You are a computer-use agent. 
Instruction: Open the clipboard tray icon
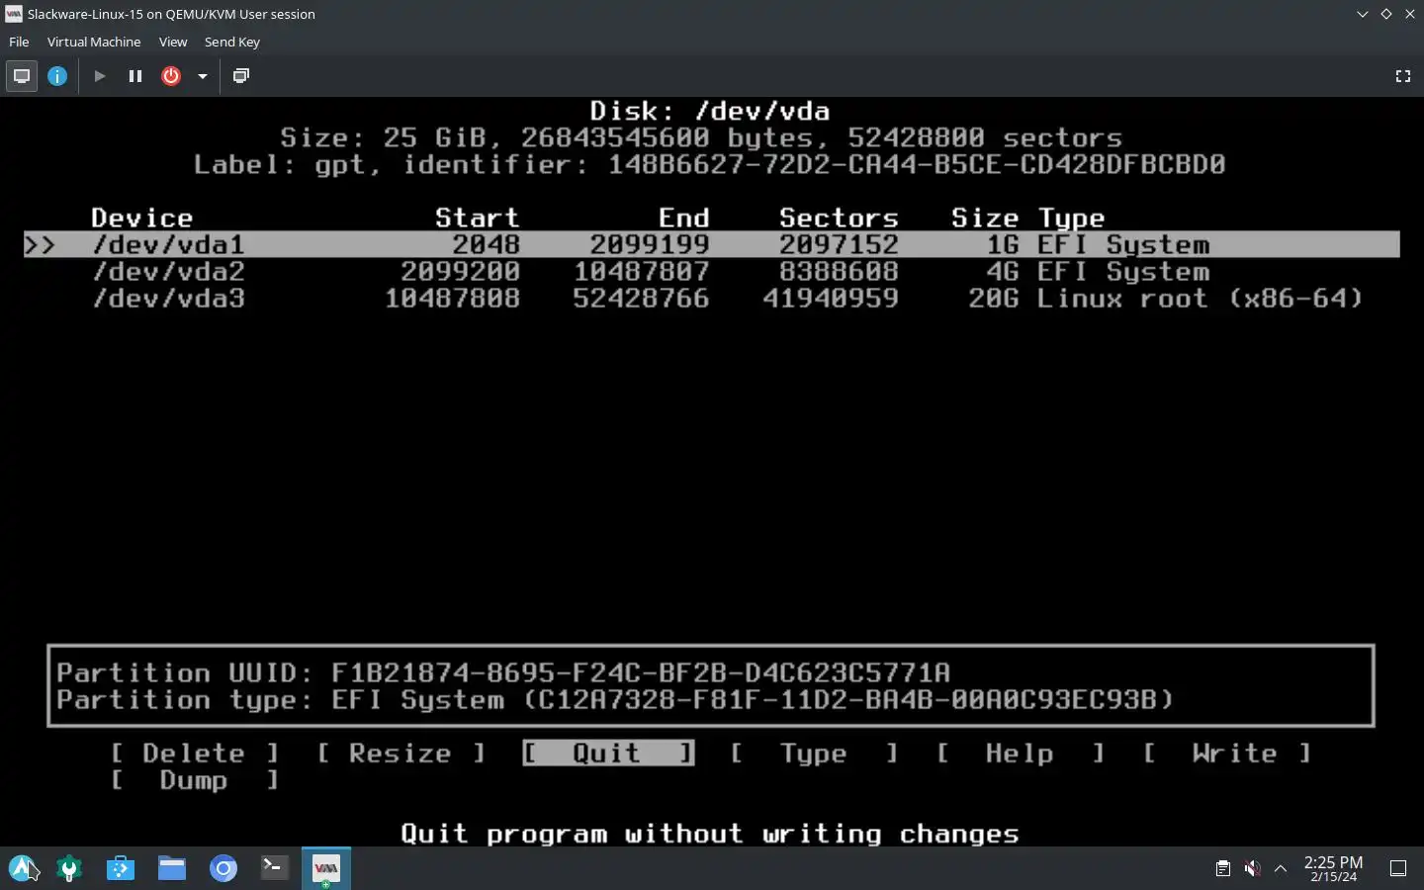point(1223,868)
